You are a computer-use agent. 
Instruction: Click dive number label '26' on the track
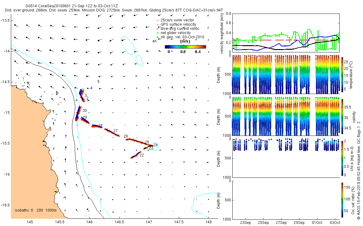[x=126, y=136]
